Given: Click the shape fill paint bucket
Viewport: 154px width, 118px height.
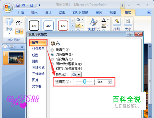Looking at the screenshot, I should 79,19.
